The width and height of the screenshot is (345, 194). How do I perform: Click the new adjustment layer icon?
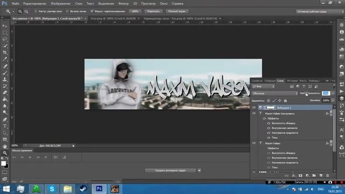[x=307, y=176]
